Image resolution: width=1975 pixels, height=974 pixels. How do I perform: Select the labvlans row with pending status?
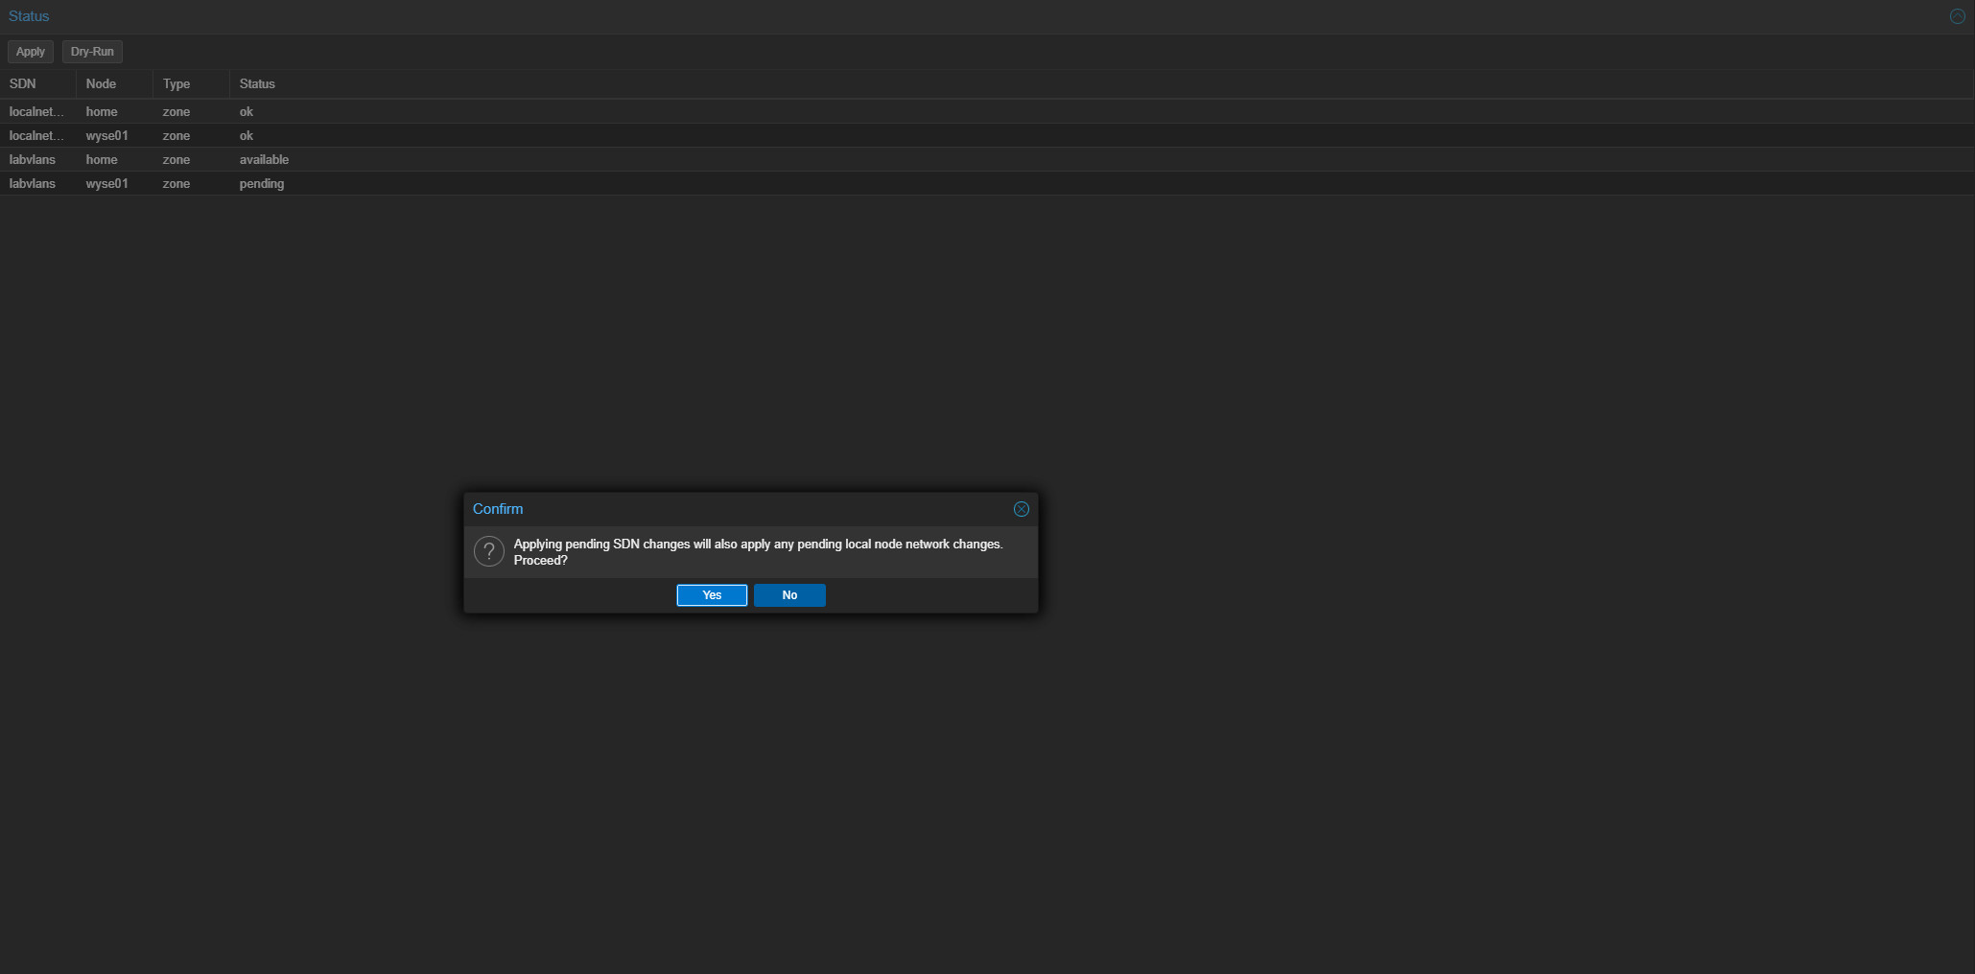tap(987, 183)
